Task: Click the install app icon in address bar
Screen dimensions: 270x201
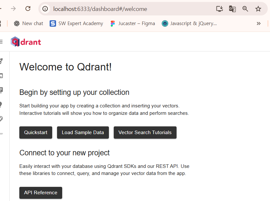Action: 219,9
